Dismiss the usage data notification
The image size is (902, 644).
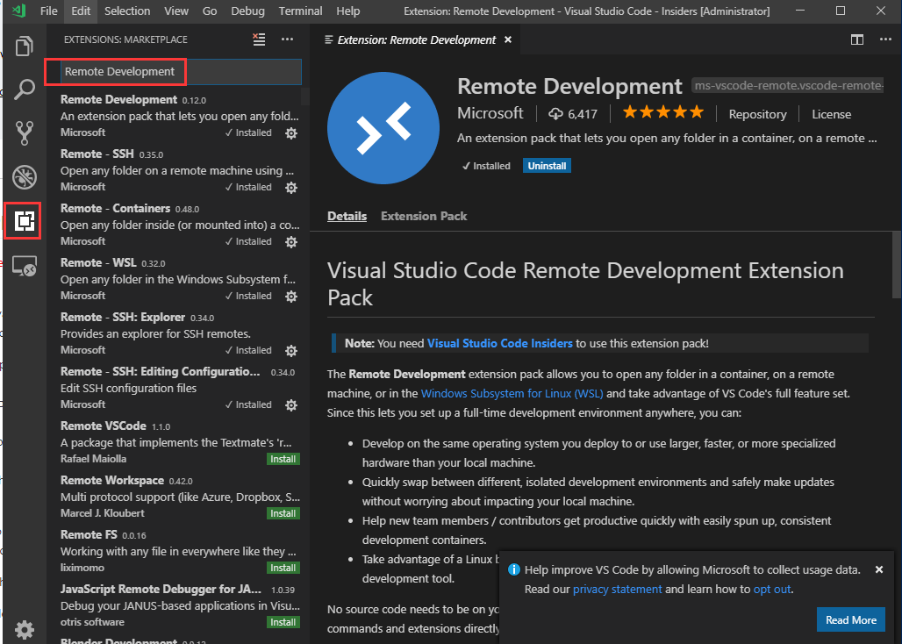coord(879,569)
